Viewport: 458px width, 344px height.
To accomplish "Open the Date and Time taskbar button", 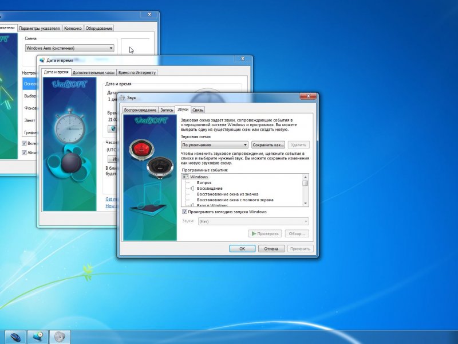I will point(38,337).
